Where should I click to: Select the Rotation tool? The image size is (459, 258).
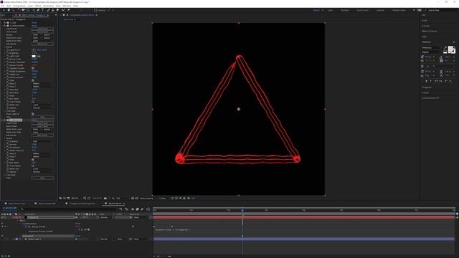[19, 10]
